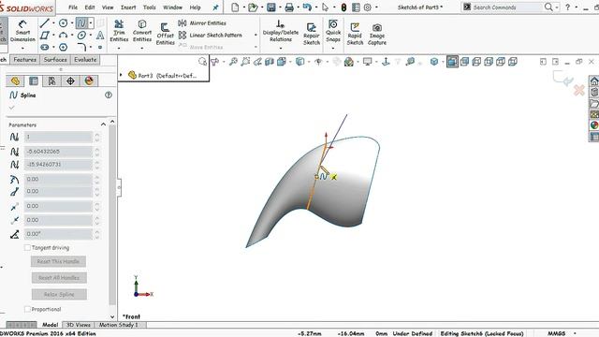Open the File menu

click(73, 7)
